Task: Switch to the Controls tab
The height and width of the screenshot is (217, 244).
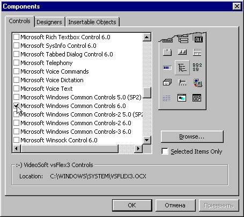Action: (x=19, y=21)
